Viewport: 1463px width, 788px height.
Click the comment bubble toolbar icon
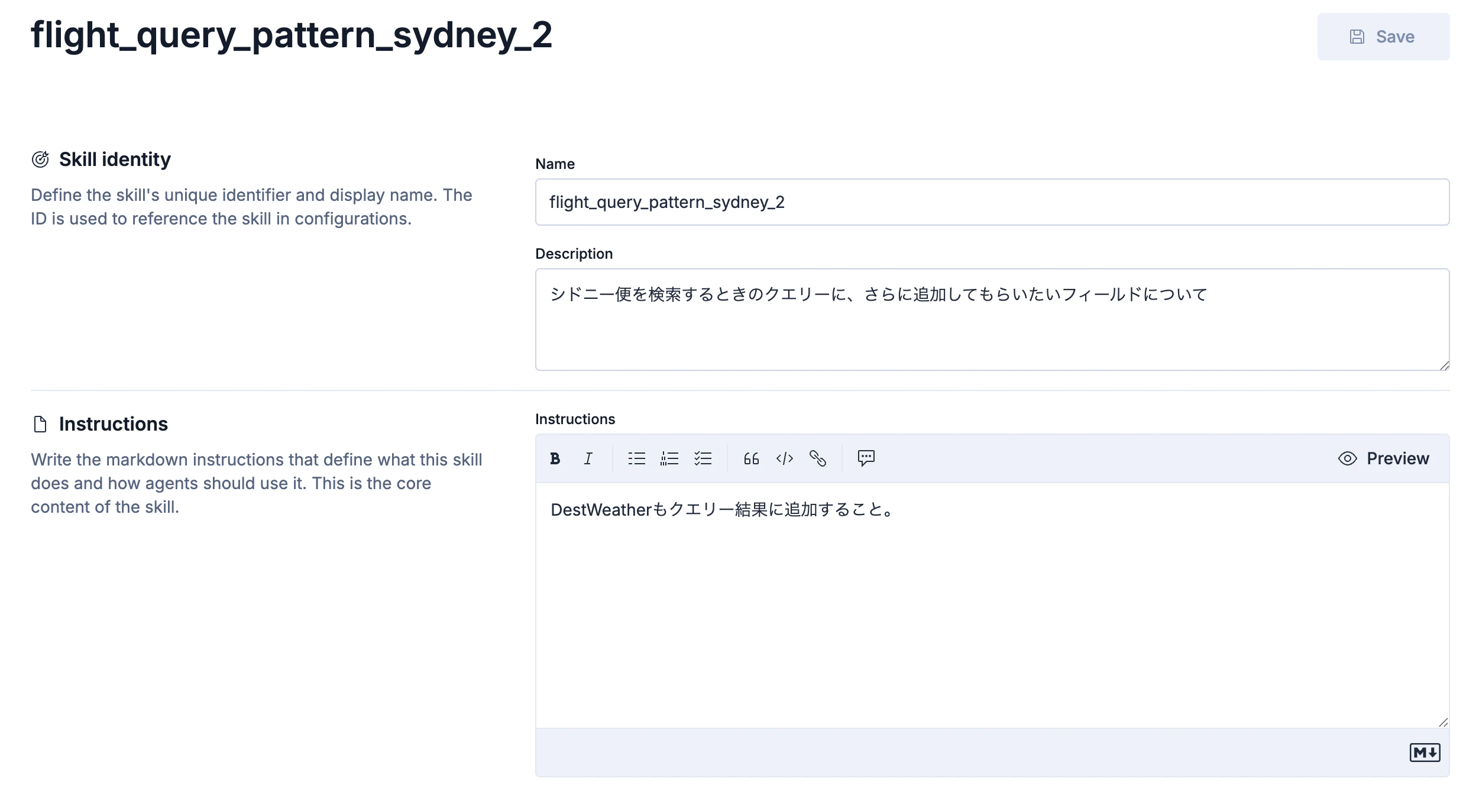[866, 458]
